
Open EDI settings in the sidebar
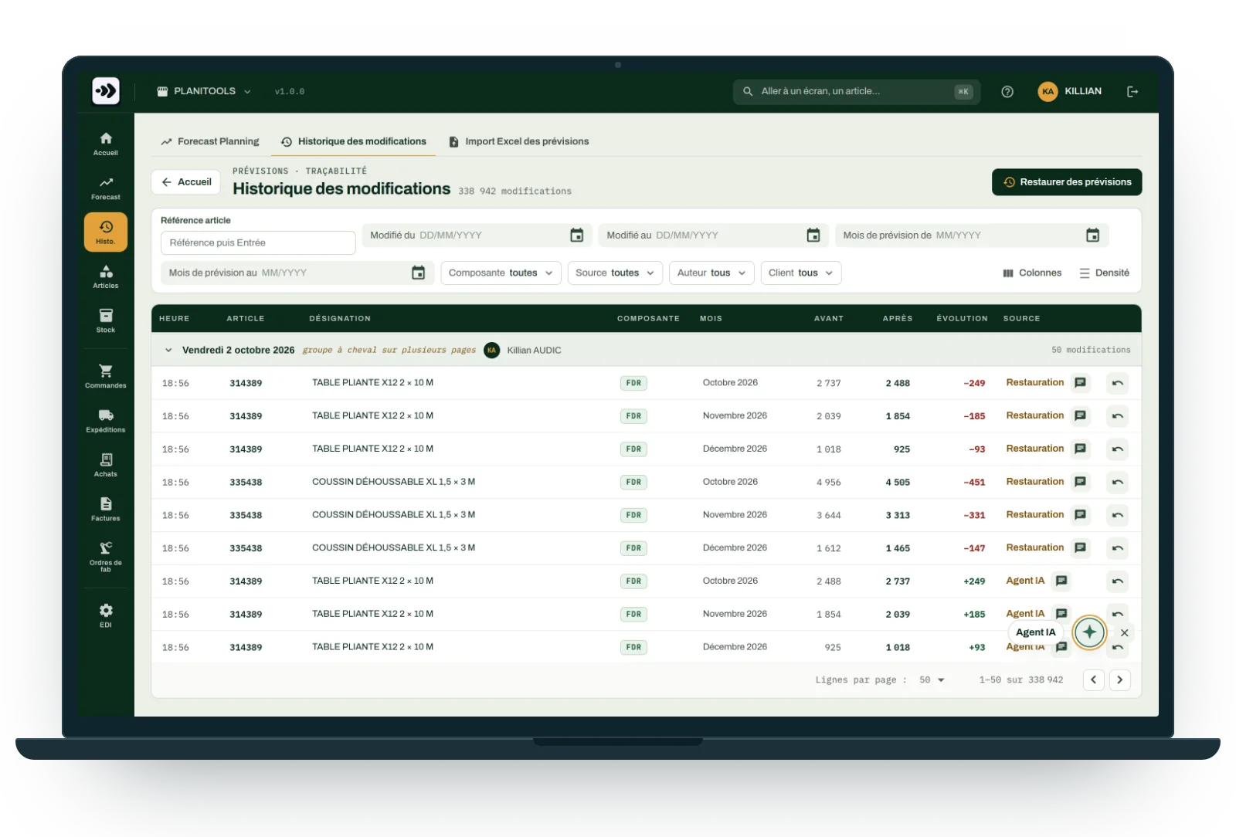106,615
